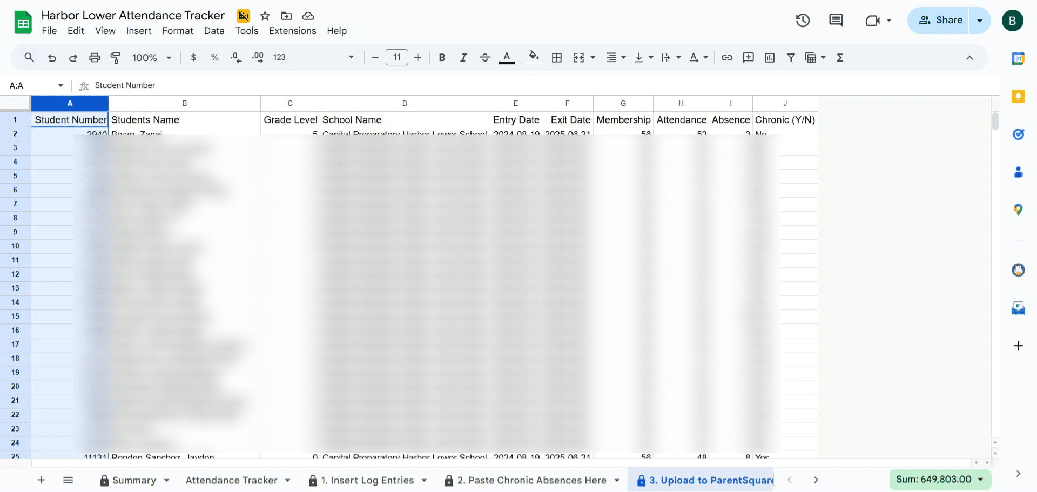This screenshot has height=492, width=1037.
Task: Open the File menu
Action: coord(49,31)
